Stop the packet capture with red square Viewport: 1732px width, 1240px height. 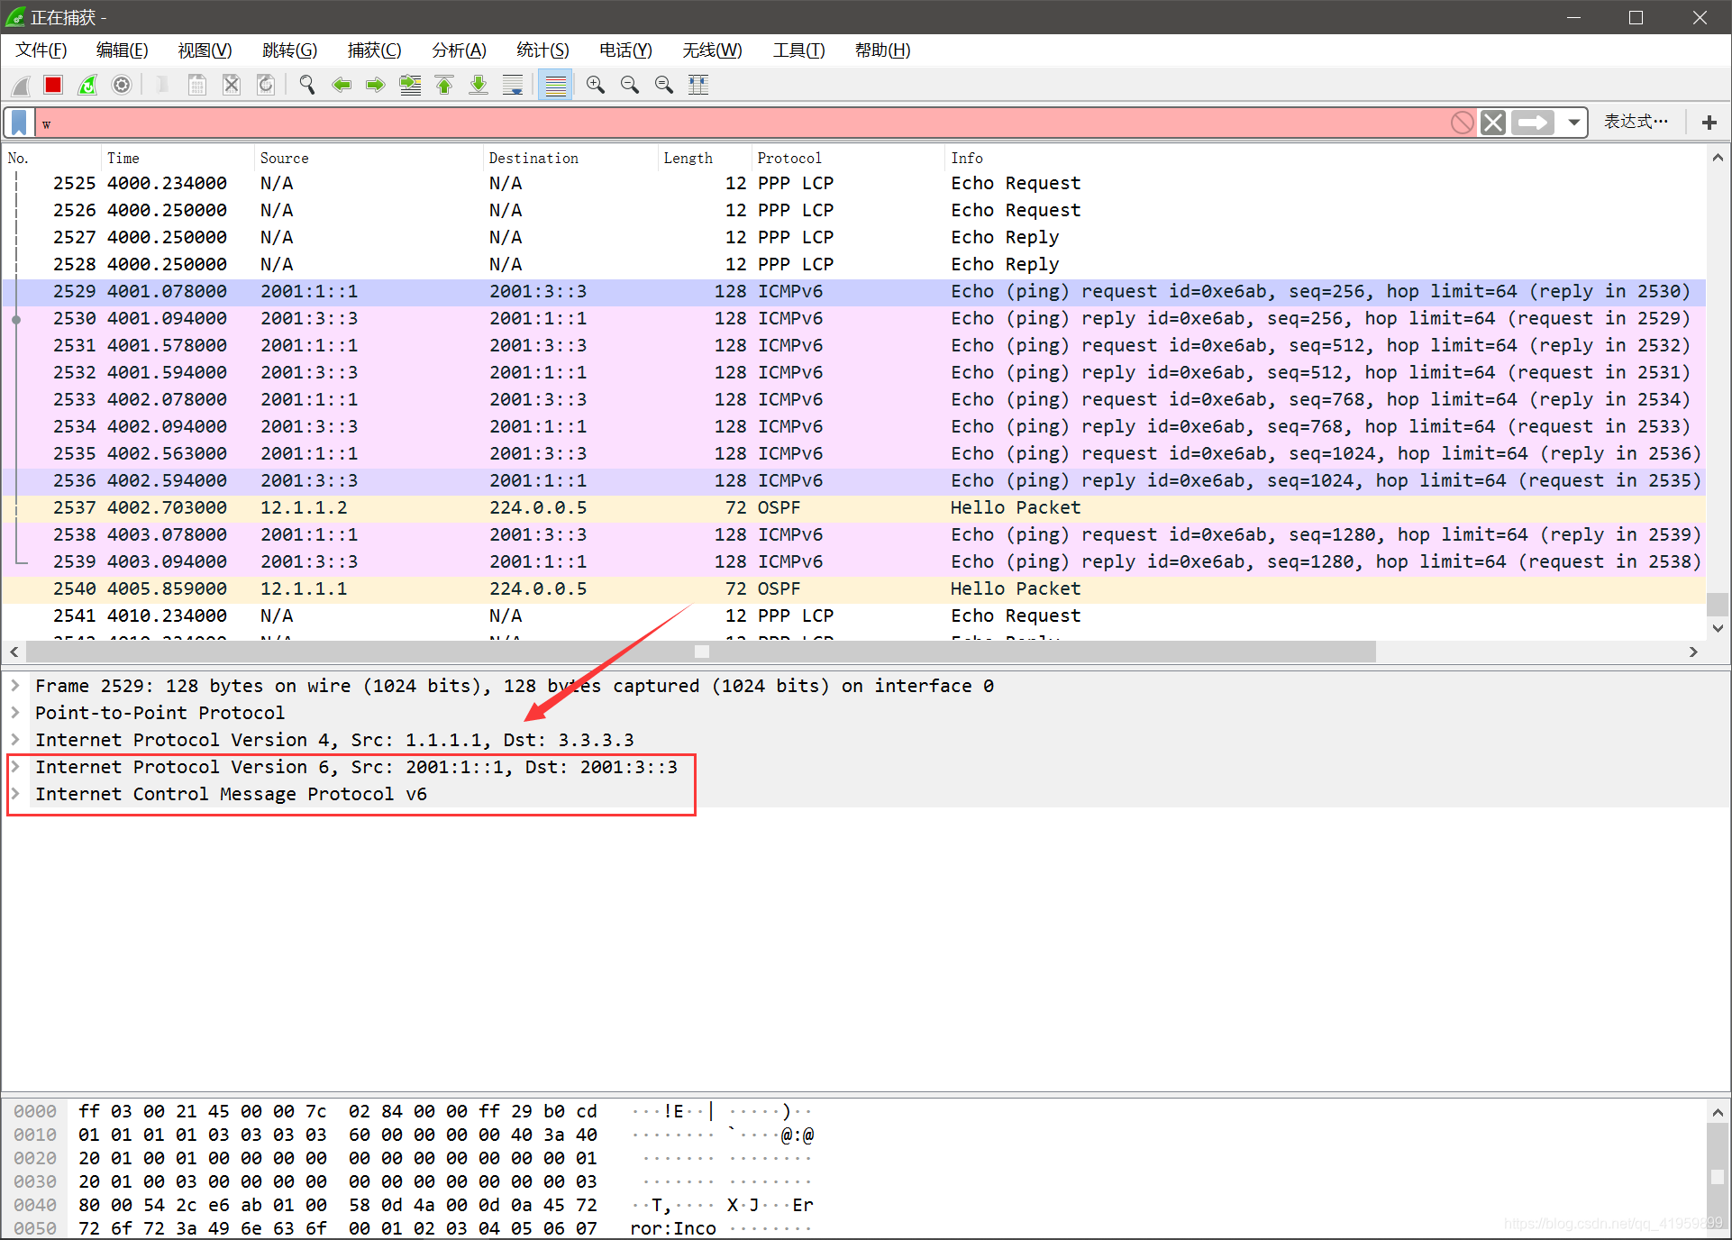(x=53, y=85)
